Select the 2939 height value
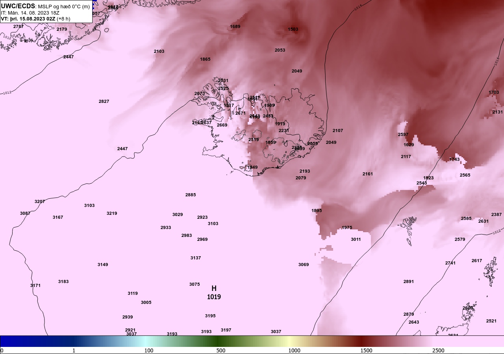This screenshot has width=504, height=354. point(128,317)
